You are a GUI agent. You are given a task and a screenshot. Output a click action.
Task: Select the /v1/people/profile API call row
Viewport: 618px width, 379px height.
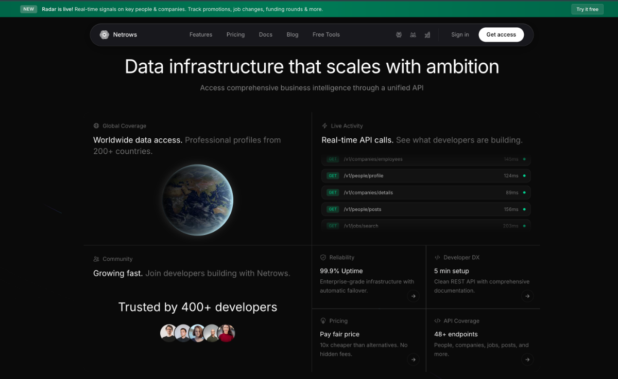point(426,176)
